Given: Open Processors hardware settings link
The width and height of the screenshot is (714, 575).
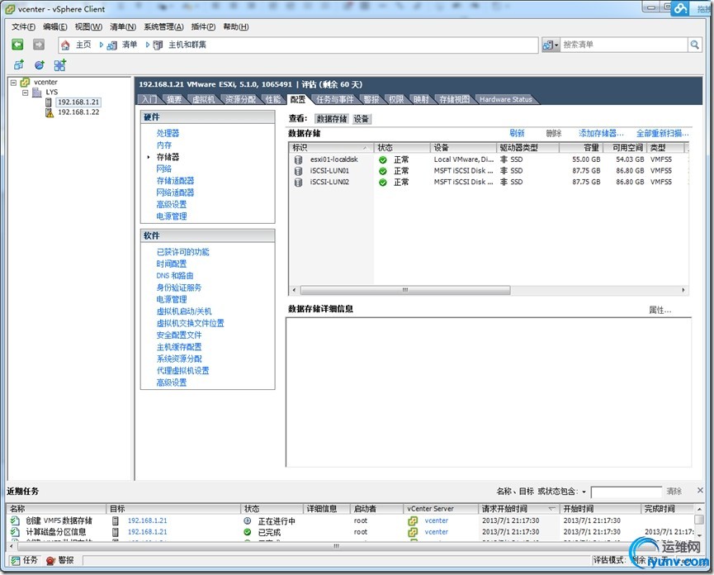Looking at the screenshot, I should (168, 133).
